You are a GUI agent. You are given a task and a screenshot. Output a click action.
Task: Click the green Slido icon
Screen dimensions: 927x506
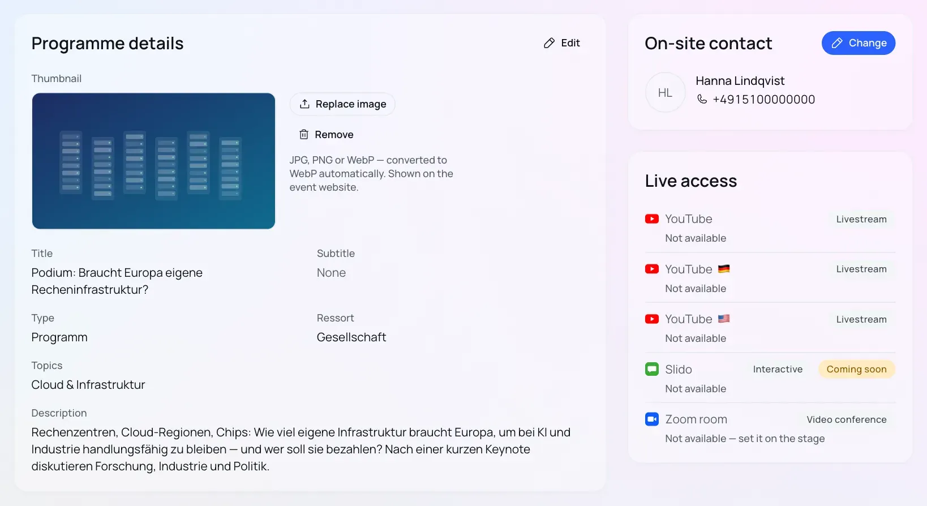tap(651, 369)
